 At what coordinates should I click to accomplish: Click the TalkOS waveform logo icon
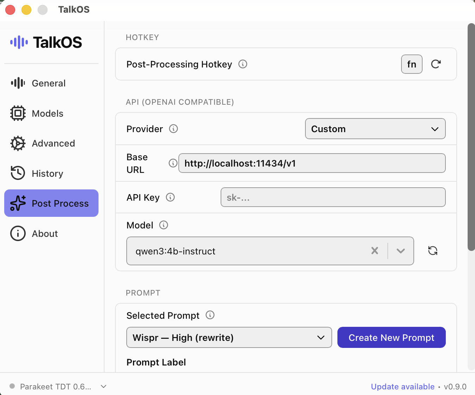coord(19,43)
